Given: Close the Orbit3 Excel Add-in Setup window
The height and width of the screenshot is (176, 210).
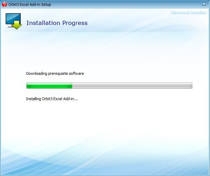Looking at the screenshot, I should [x=204, y=4].
